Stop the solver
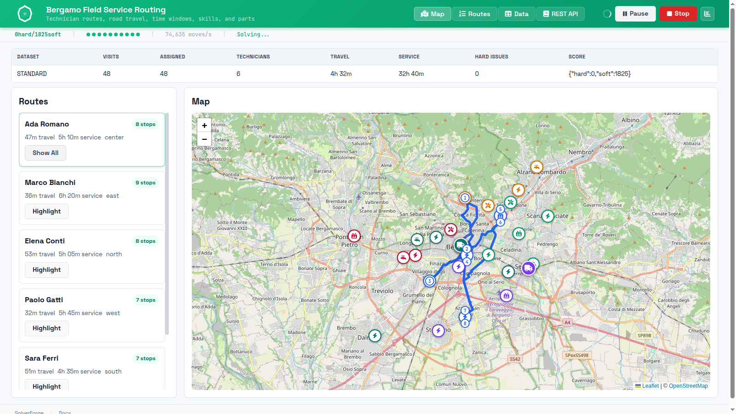Image resolution: width=736 pixels, height=414 pixels. 678,14
